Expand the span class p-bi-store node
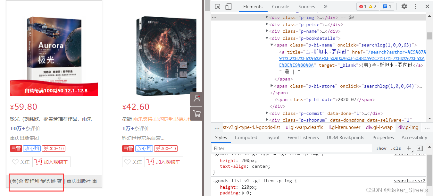This screenshot has height=196, width=433. point(272,86)
